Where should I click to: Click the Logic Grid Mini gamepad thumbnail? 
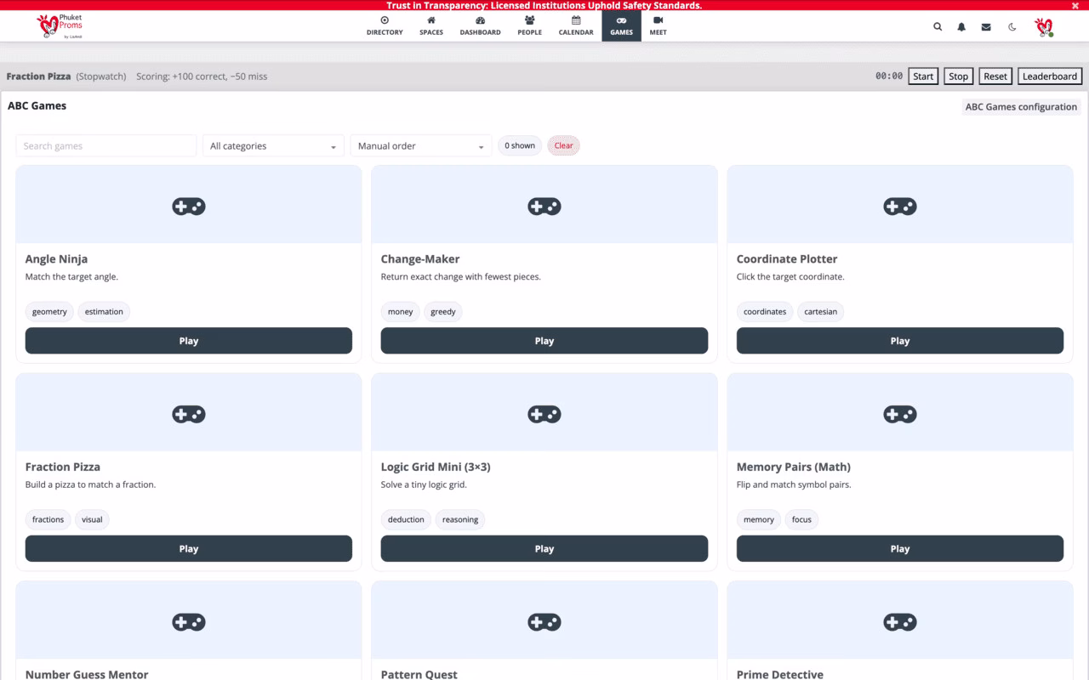[x=544, y=414]
